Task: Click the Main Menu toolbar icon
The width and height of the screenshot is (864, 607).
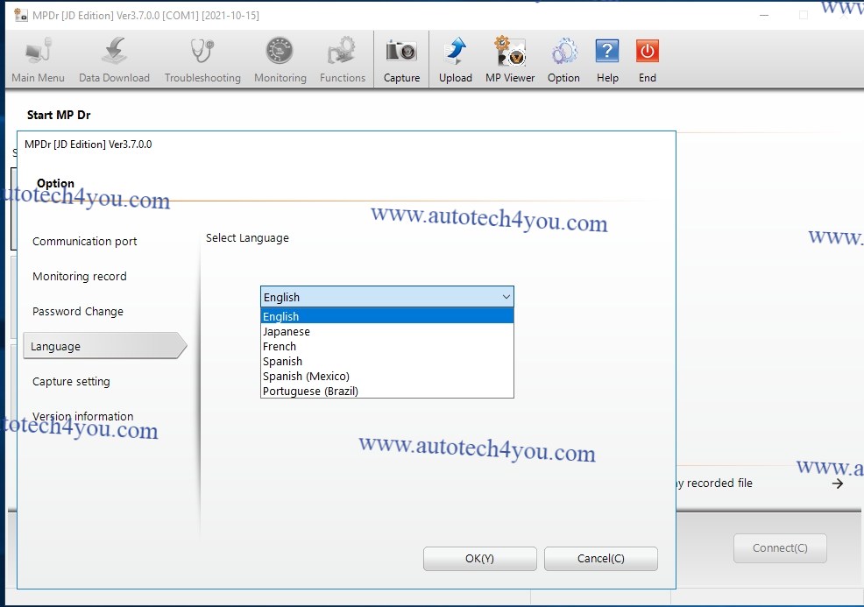Action: 38,52
